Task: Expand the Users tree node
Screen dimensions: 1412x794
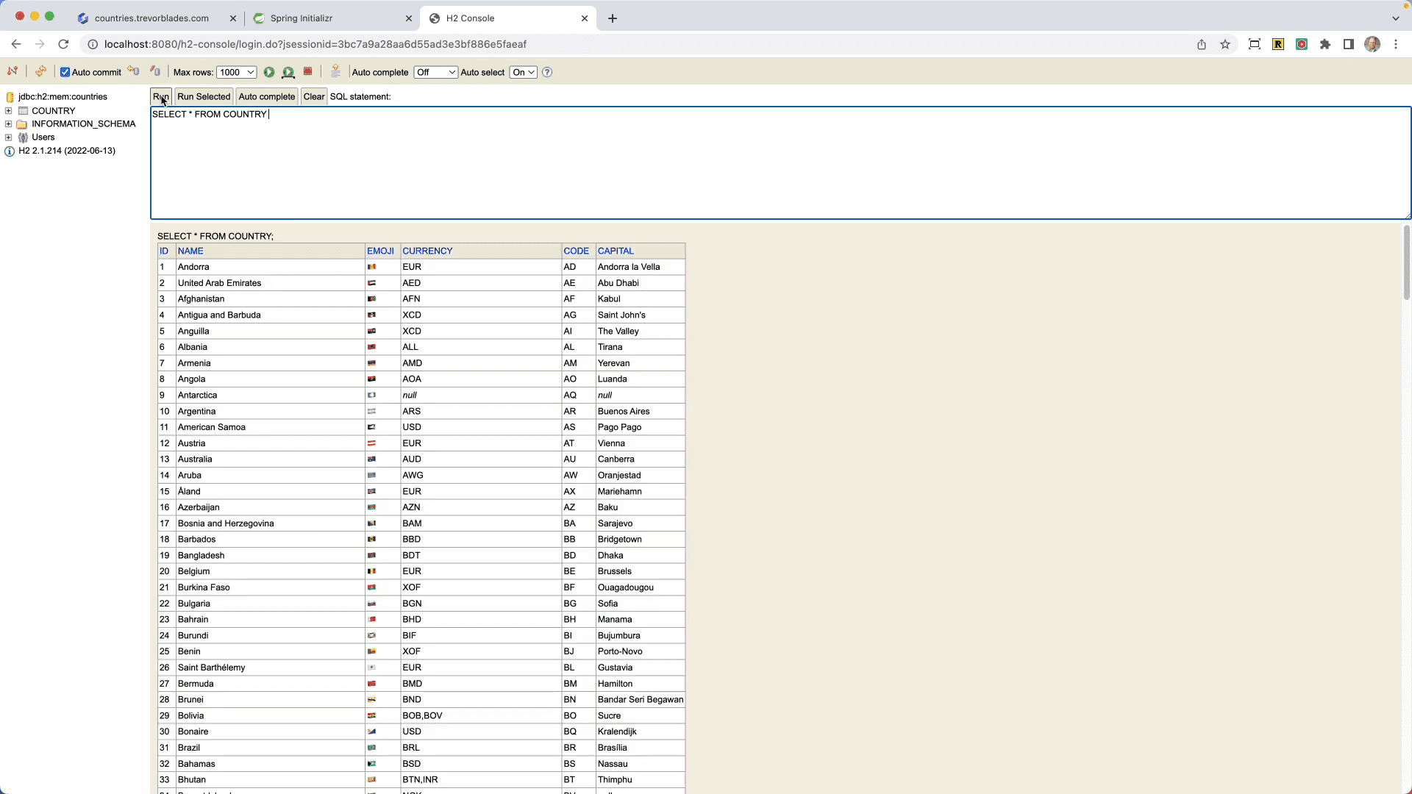Action: coord(9,137)
